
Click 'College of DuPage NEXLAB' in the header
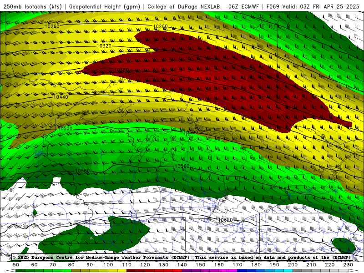183,6
